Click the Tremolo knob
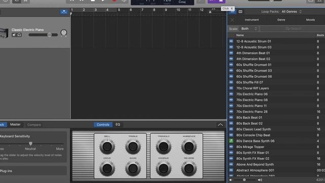This screenshot has height=183, width=325. [x=164, y=146]
